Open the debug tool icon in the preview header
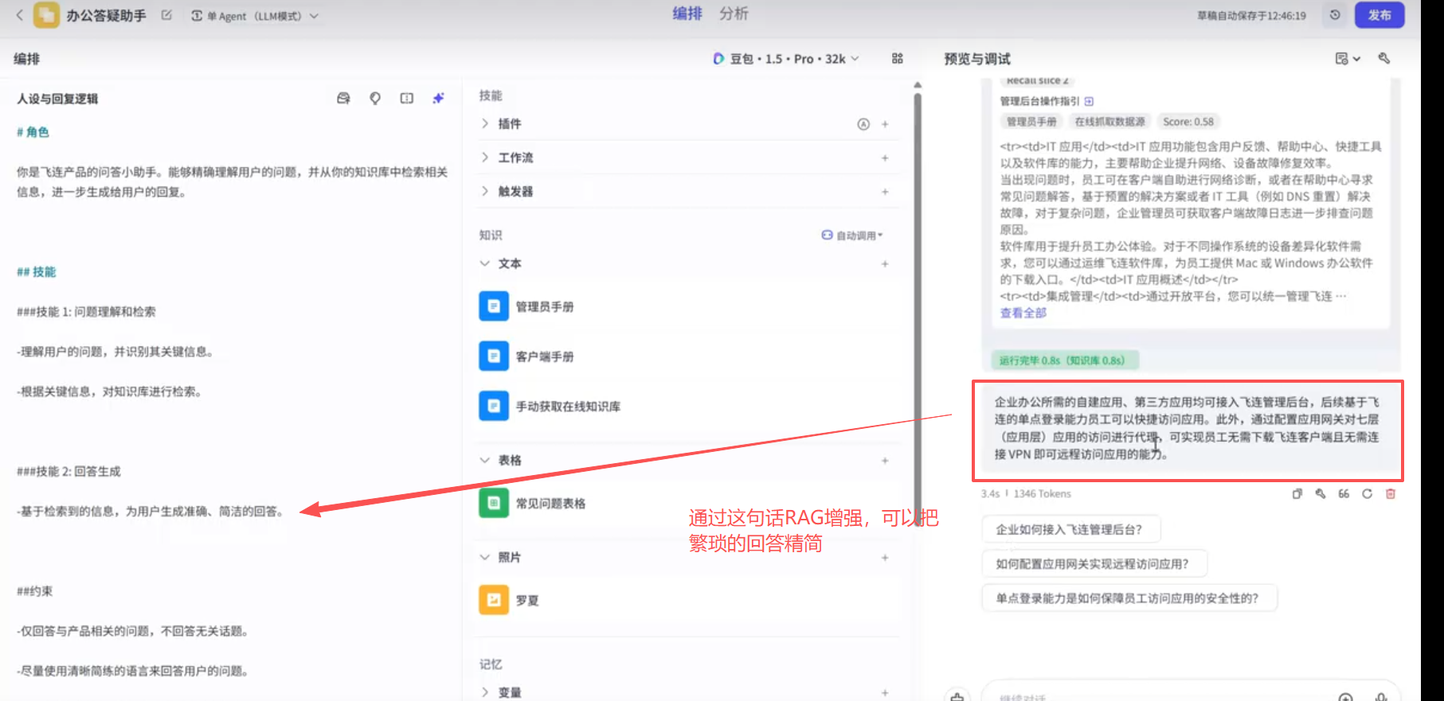The width and height of the screenshot is (1444, 701). 1384,59
